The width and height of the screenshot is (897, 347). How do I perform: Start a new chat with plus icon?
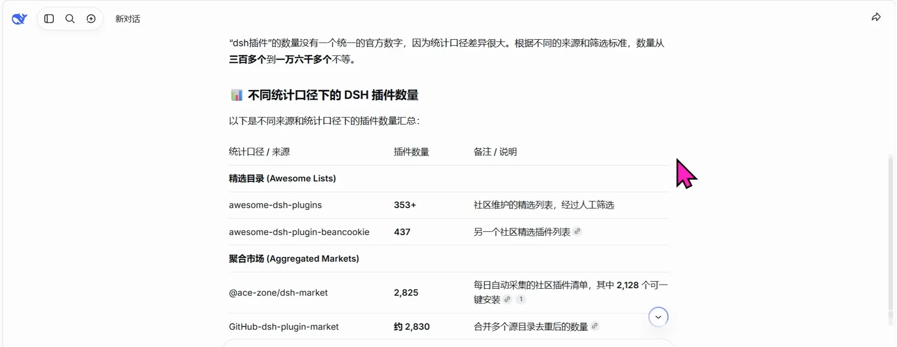click(x=91, y=19)
